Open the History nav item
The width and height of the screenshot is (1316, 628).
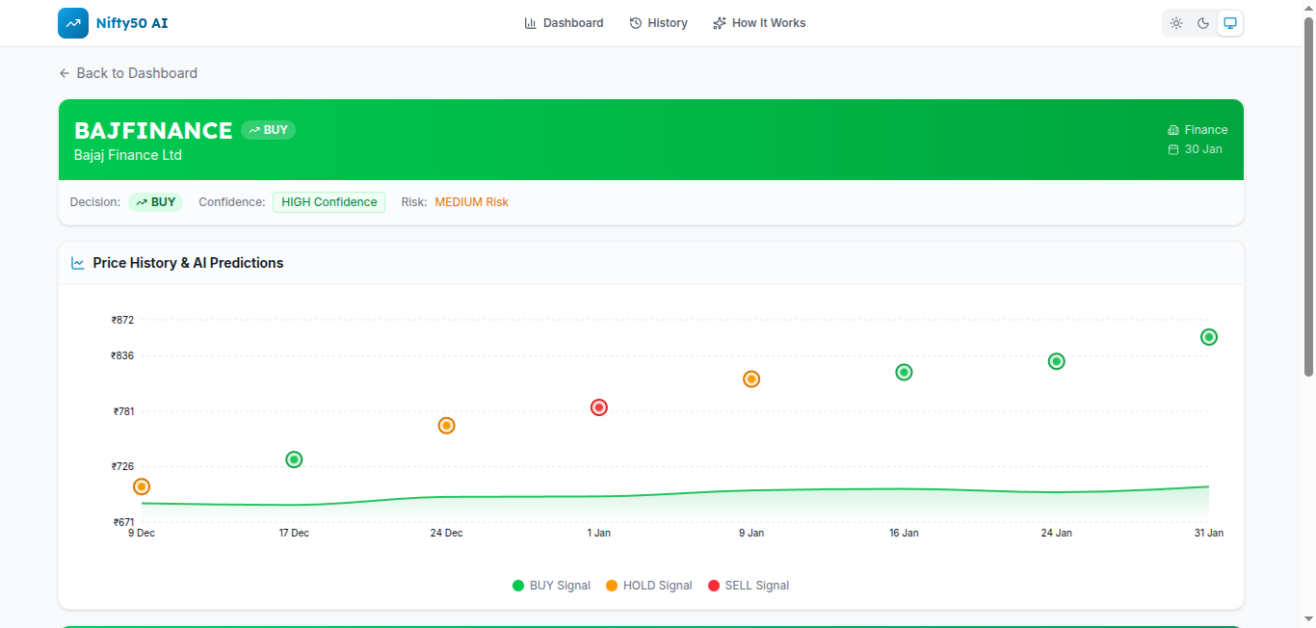pyautogui.click(x=658, y=23)
